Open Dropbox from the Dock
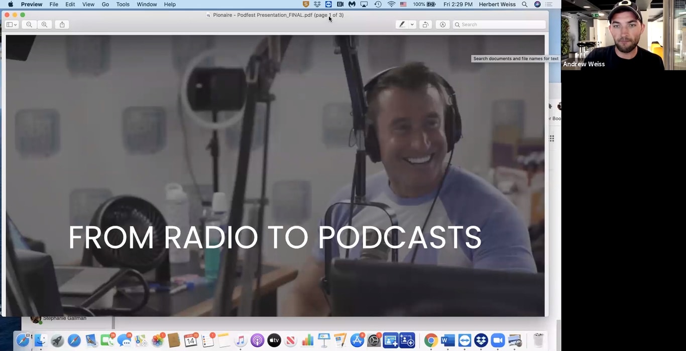 (x=481, y=340)
